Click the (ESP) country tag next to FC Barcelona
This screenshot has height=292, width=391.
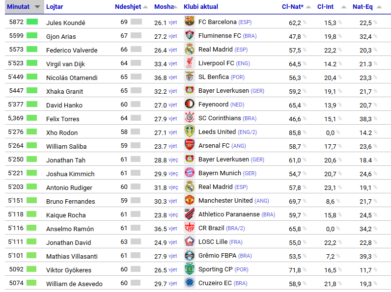(245, 22)
